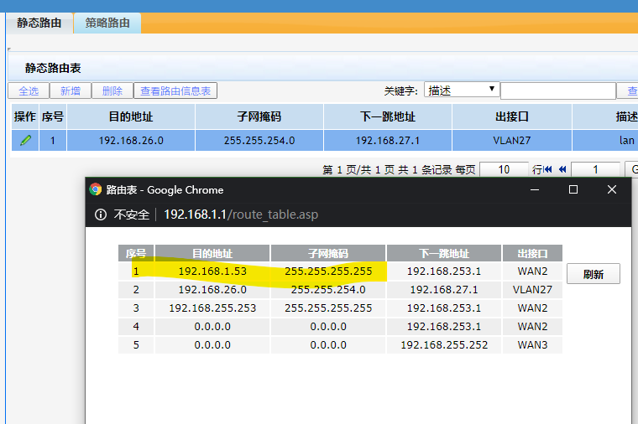Image resolution: width=638 pixels, height=424 pixels.
Task: Minimize the 路由表 Chrome window
Action: pyautogui.click(x=535, y=189)
